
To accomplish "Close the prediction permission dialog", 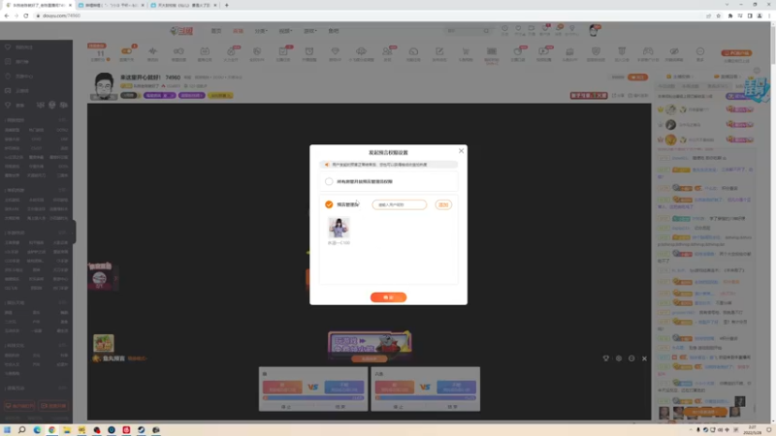I will 461,151.
